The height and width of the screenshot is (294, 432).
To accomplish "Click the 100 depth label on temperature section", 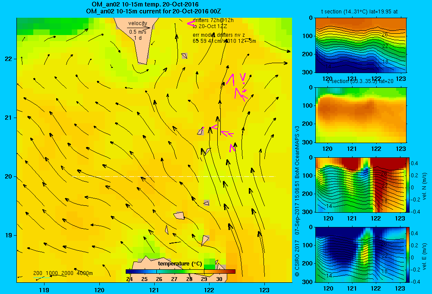I will click(308, 36).
